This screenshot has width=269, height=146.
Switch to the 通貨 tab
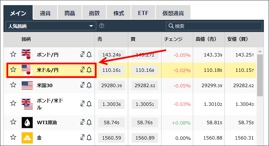coord(45,12)
